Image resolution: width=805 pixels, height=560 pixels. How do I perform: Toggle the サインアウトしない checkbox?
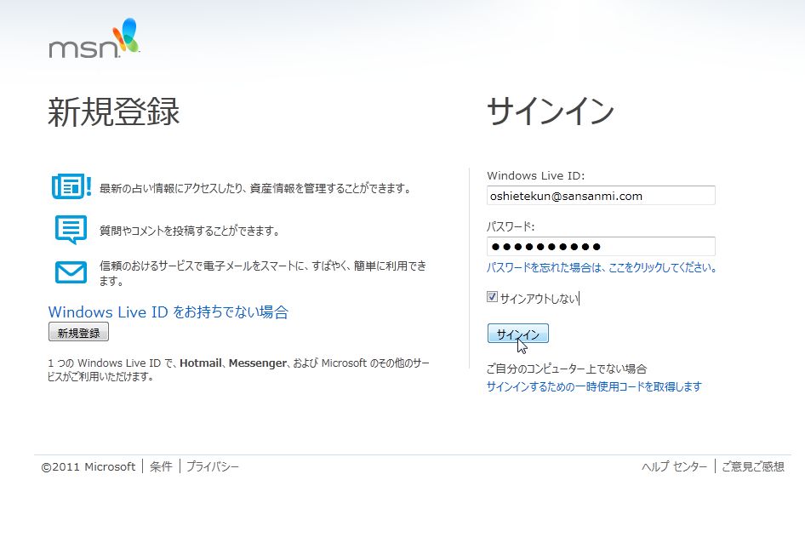(492, 297)
